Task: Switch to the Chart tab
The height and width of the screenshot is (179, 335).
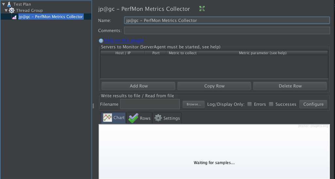Action: click(x=114, y=118)
